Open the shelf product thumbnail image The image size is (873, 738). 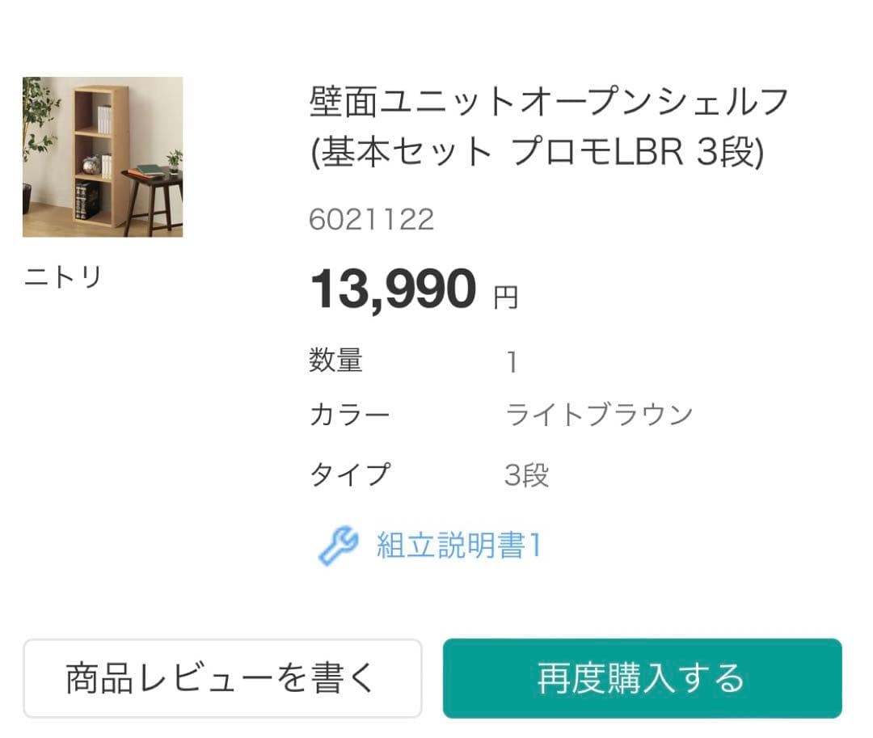103,157
